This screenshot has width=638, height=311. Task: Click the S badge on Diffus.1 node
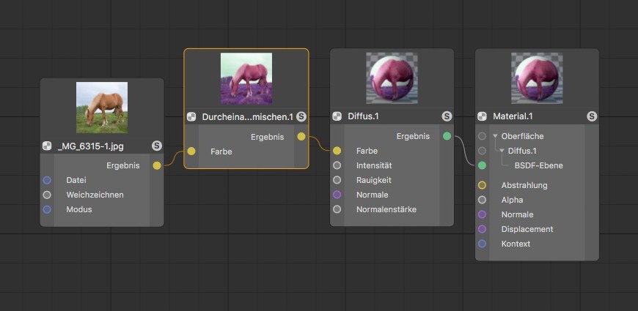447,116
